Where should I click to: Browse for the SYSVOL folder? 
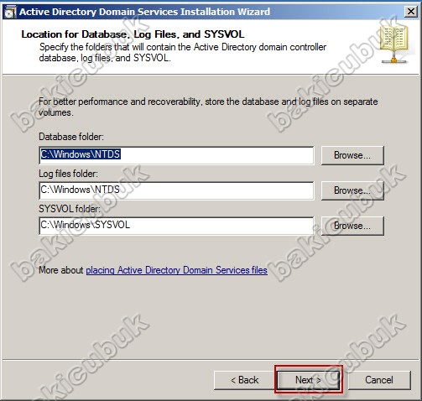click(x=352, y=226)
